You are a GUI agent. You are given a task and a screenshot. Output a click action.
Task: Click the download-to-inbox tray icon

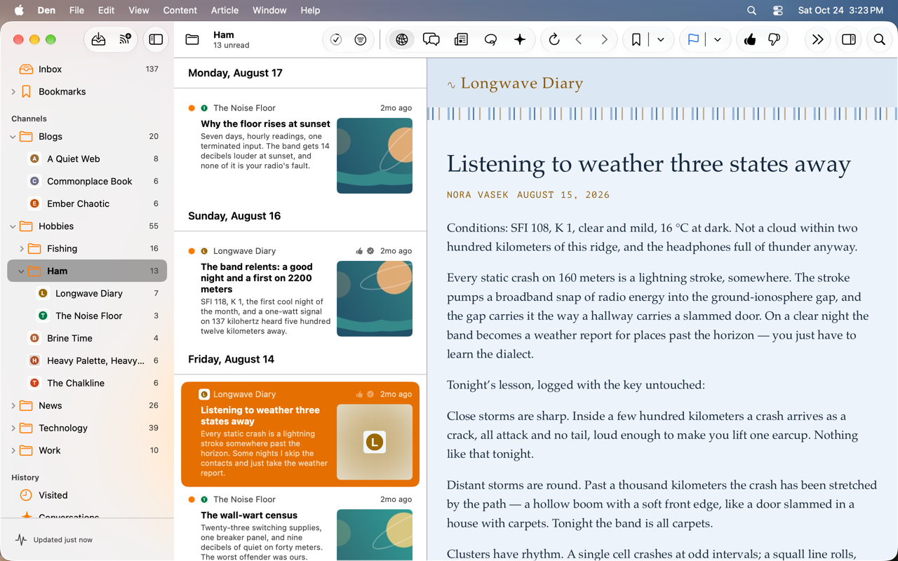pos(98,40)
